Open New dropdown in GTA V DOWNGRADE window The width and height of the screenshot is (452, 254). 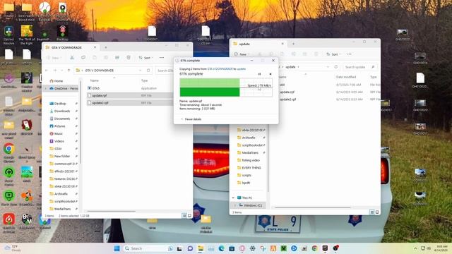[x=54, y=58]
